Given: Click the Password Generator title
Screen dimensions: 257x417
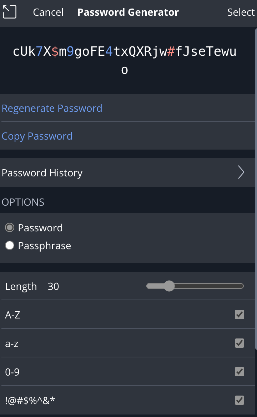Looking at the screenshot, I should 128,12.
